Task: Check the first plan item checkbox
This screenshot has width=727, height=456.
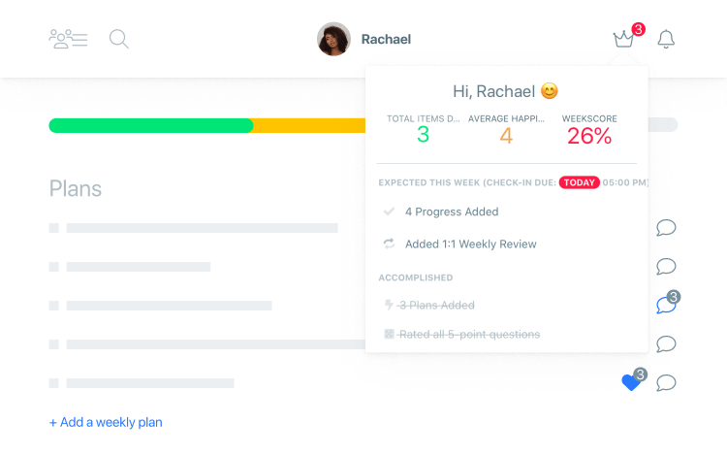Action: [x=53, y=228]
